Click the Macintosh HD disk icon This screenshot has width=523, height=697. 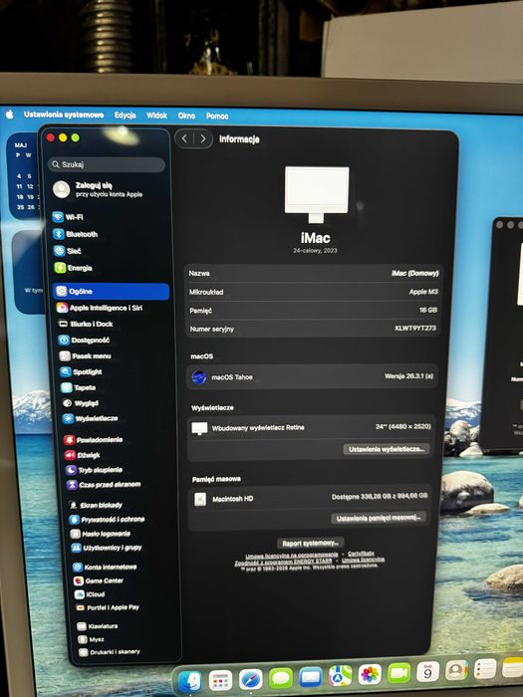pyautogui.click(x=200, y=499)
